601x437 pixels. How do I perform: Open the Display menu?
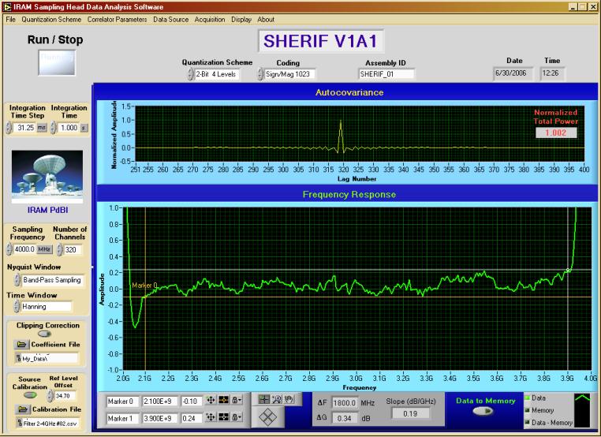241,19
